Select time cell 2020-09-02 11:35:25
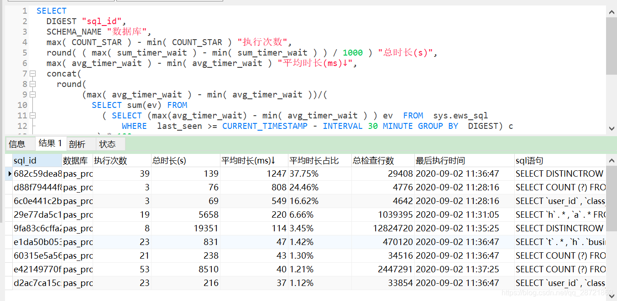This screenshot has height=301, width=617. pos(464,228)
